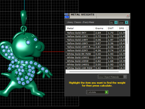Click the Grams column header
Screen dimensions: 145x109
pos(100,28)
